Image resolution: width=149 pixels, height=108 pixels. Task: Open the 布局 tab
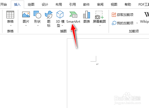click(x=59, y=4)
